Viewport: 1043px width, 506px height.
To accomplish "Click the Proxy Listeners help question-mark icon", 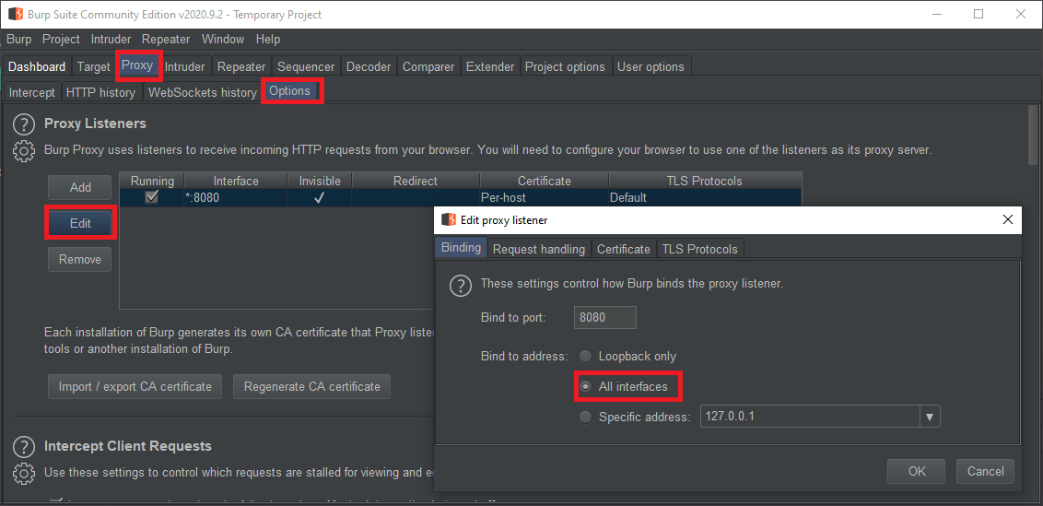I will click(x=23, y=124).
